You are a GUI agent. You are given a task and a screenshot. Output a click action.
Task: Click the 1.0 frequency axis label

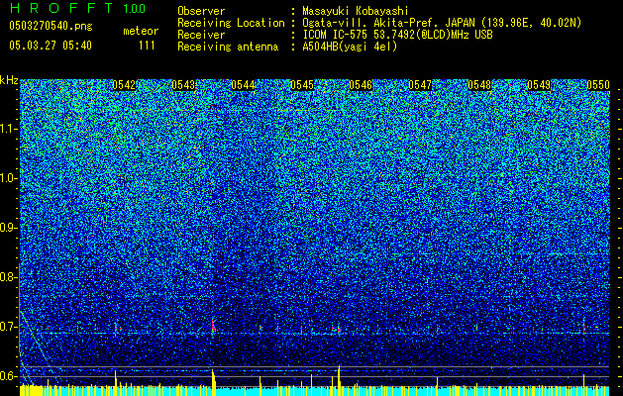pos(8,178)
